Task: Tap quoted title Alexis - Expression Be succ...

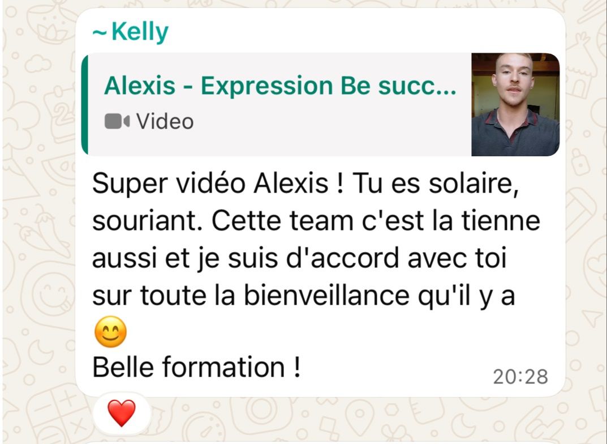Action: 280,86
